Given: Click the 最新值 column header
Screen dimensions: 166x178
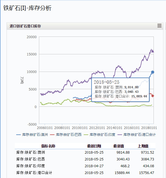Looking at the screenshot, I should [119, 146].
